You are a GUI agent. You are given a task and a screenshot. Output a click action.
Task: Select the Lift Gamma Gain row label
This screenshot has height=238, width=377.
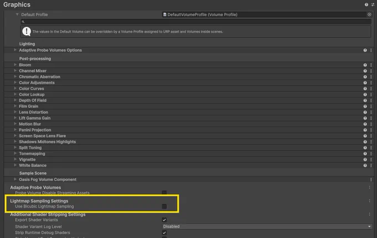pos(34,118)
